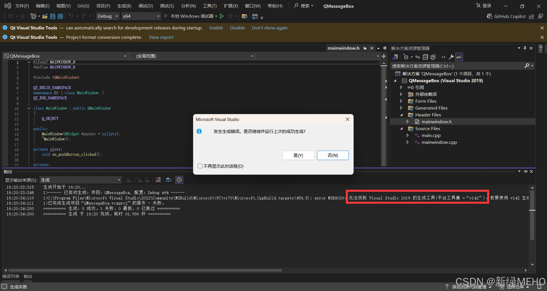
Task: Click the New Project icon in toolbar
Action: [33, 16]
